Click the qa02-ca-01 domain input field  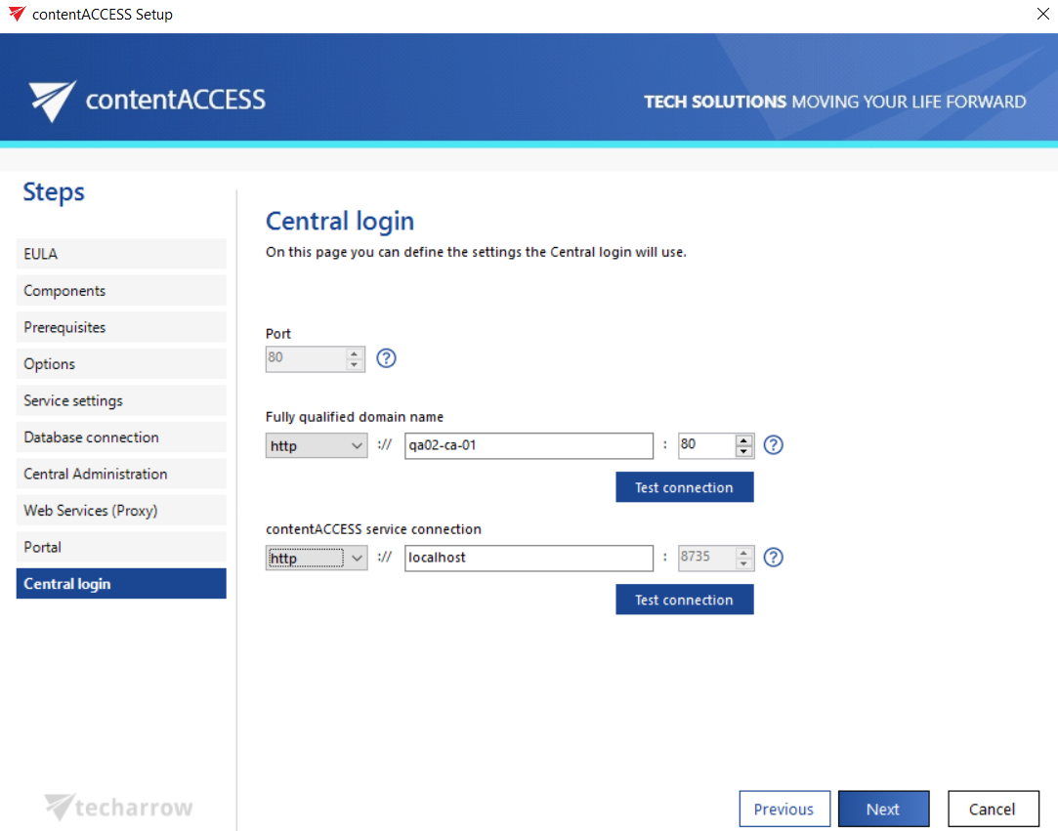pyautogui.click(x=529, y=445)
